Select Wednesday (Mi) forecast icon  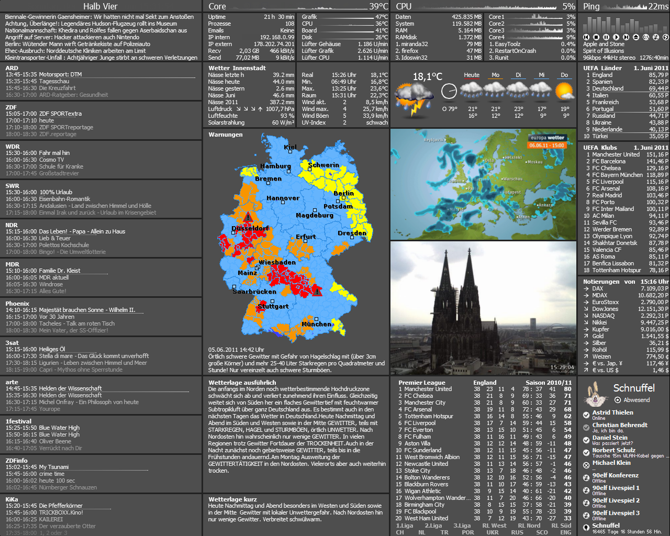[541, 90]
